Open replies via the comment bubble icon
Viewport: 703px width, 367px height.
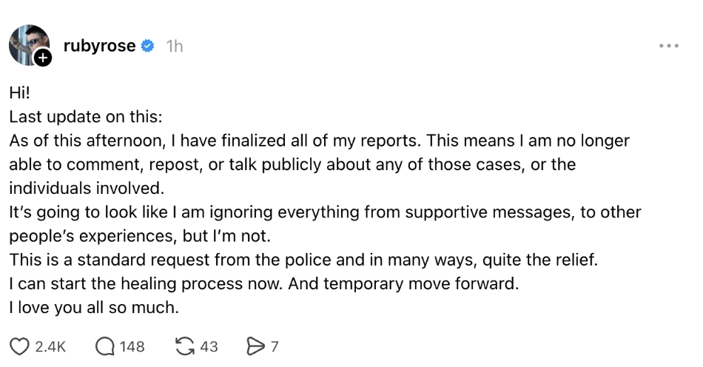point(105,346)
